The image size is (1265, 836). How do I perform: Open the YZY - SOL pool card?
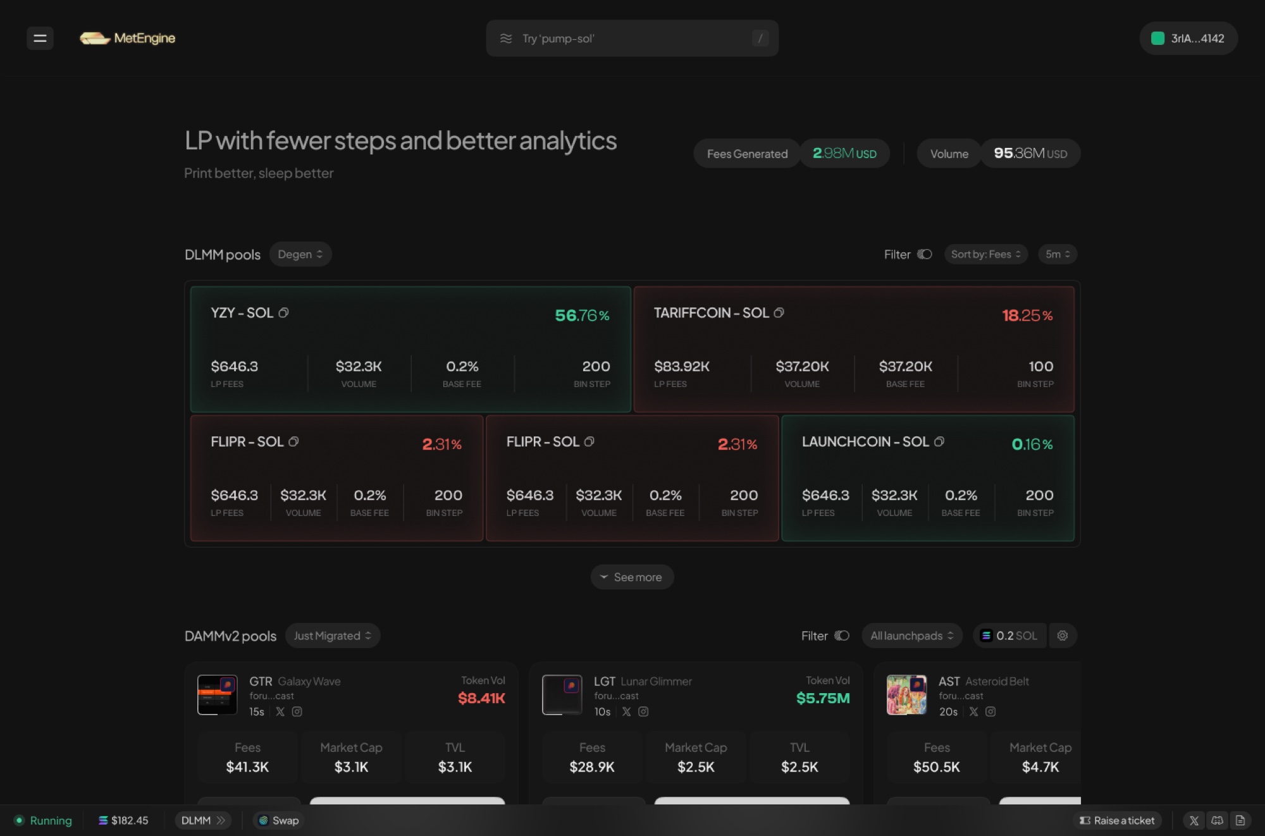(x=410, y=349)
